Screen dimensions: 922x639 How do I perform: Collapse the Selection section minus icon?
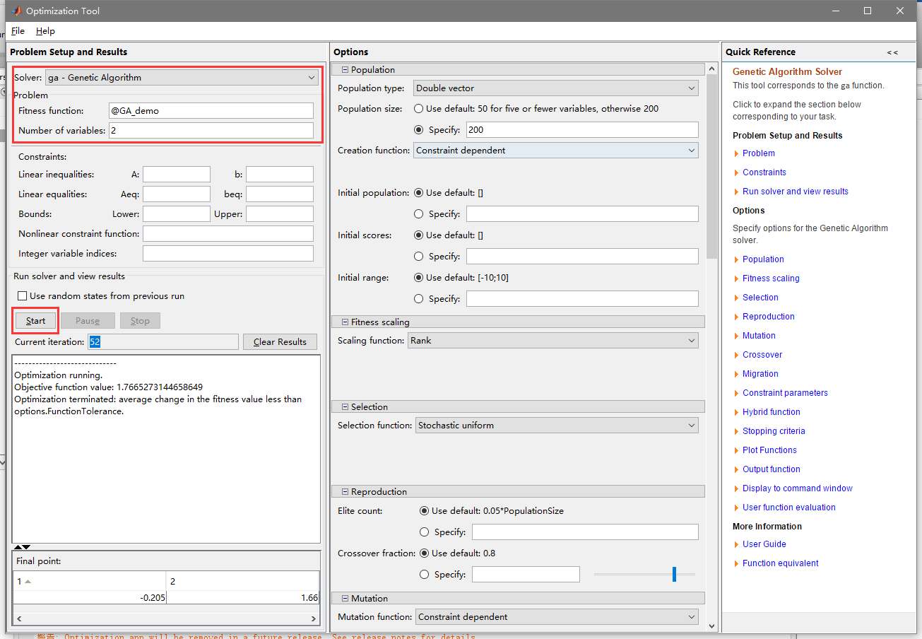pyautogui.click(x=345, y=407)
